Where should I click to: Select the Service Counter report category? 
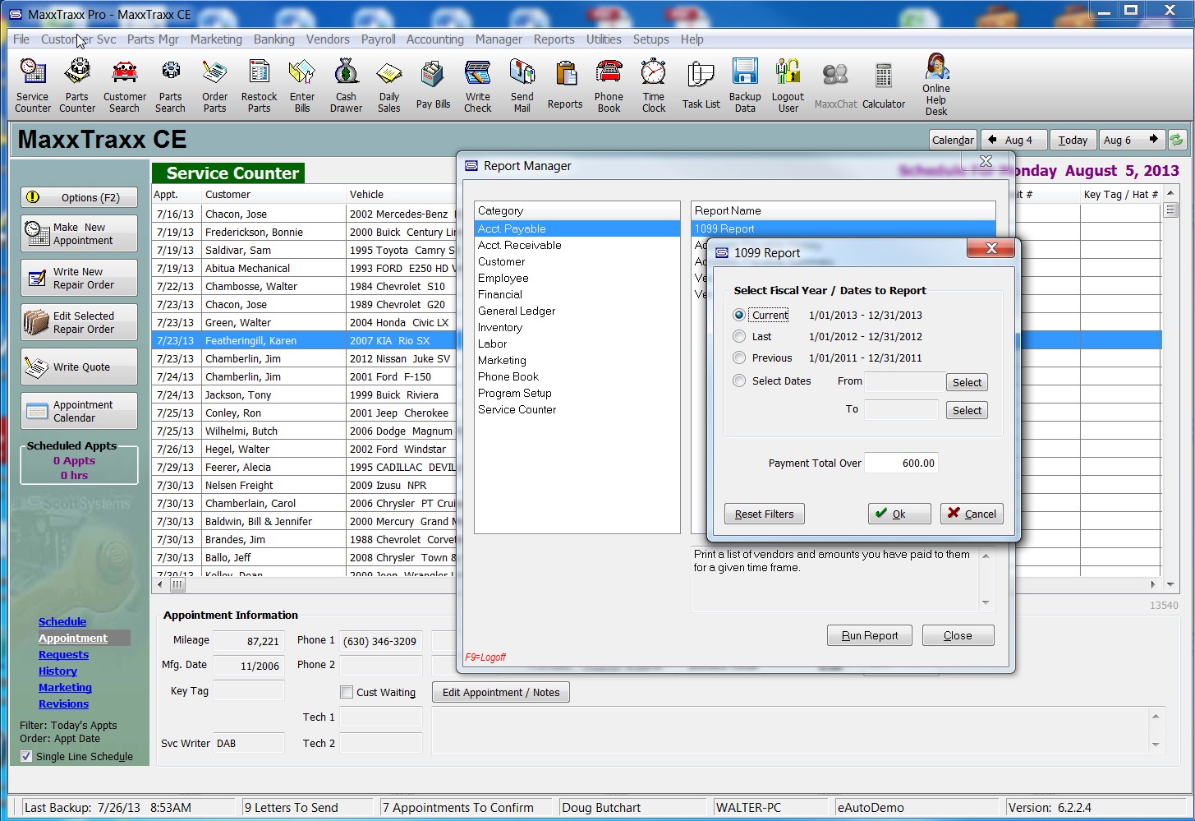tap(577, 409)
